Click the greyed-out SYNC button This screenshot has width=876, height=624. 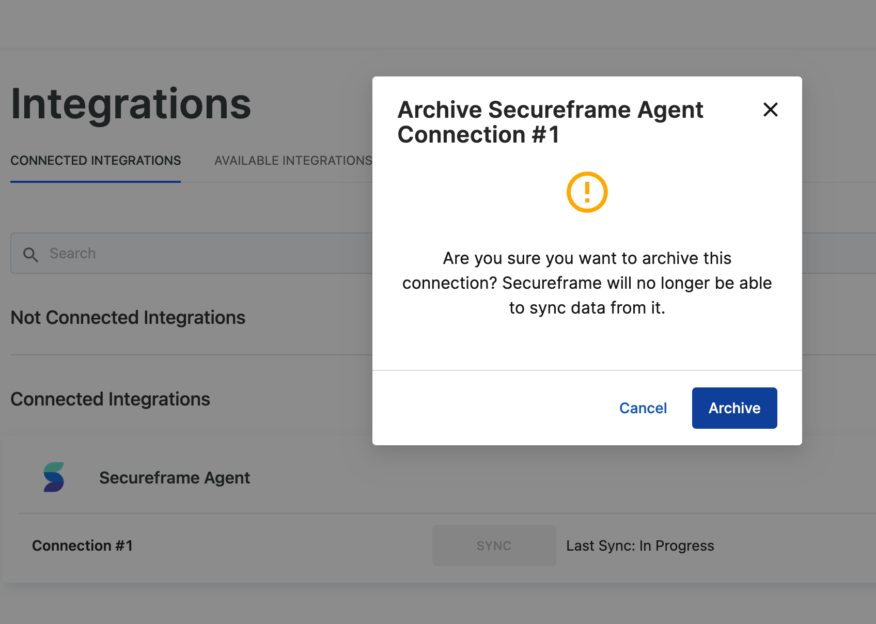coord(494,545)
